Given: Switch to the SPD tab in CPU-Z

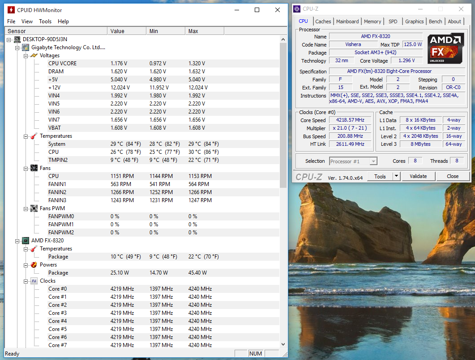Looking at the screenshot, I should coord(393,21).
